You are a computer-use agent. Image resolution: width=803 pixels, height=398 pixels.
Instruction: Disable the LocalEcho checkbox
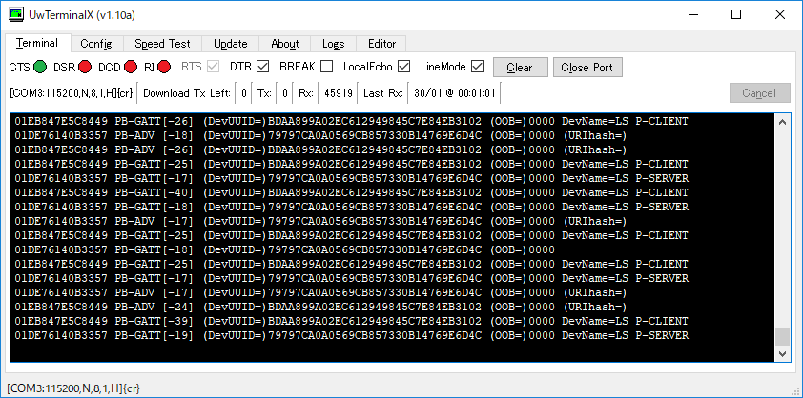404,67
